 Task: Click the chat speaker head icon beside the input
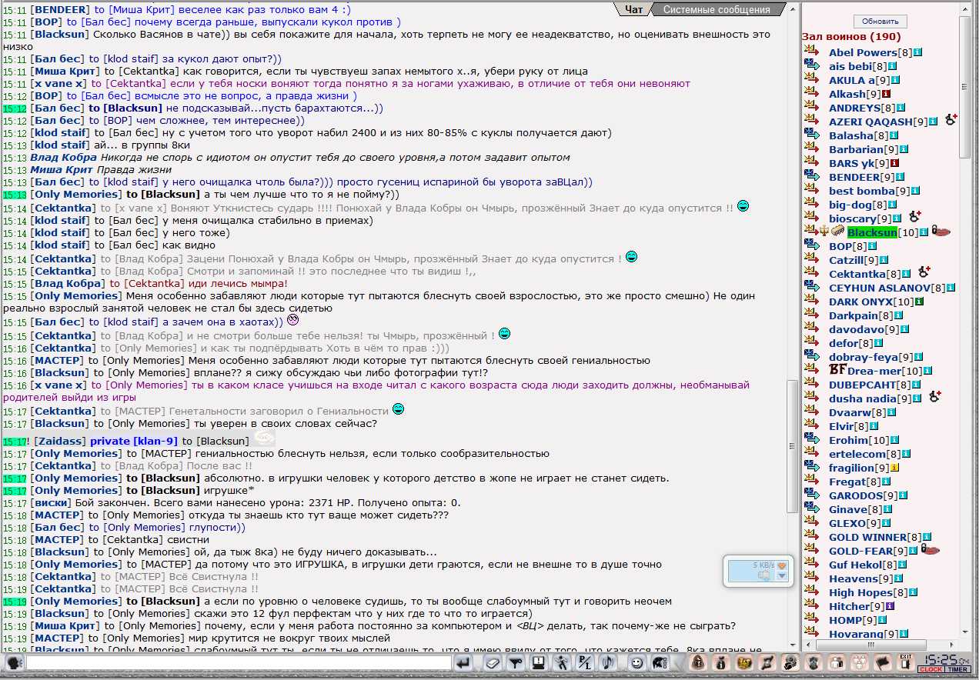click(x=15, y=663)
